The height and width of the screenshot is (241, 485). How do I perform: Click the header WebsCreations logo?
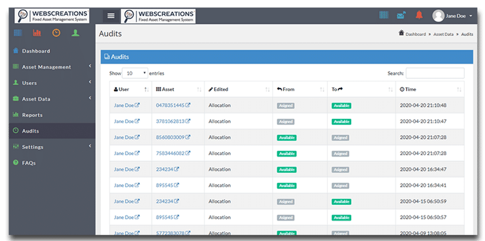click(158, 16)
